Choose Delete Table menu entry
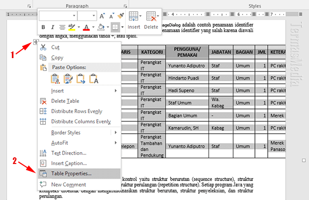This screenshot has height=200, width=309. (x=79, y=101)
